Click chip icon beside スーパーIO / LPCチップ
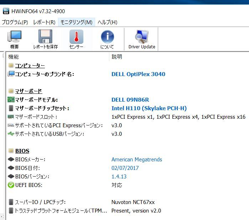Viewport: 249px width, 220px height. click(x=11, y=202)
